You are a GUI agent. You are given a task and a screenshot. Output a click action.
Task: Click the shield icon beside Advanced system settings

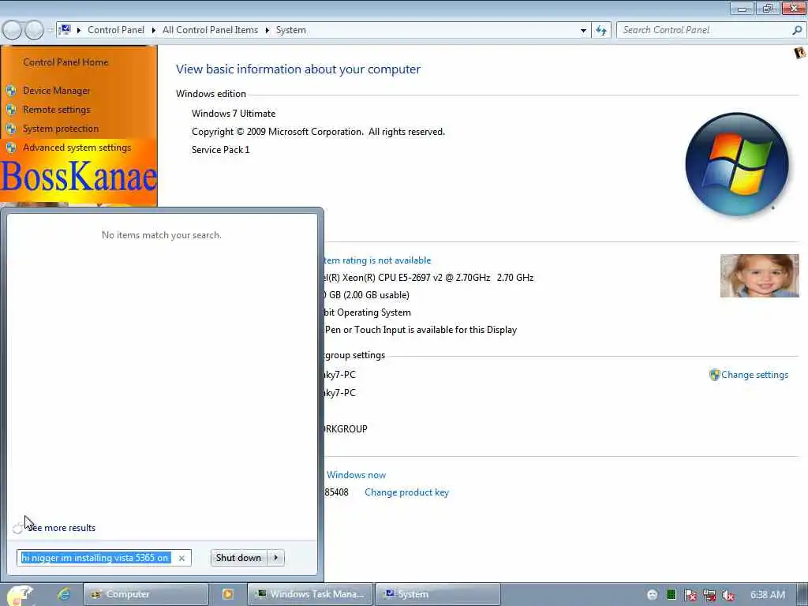point(11,148)
